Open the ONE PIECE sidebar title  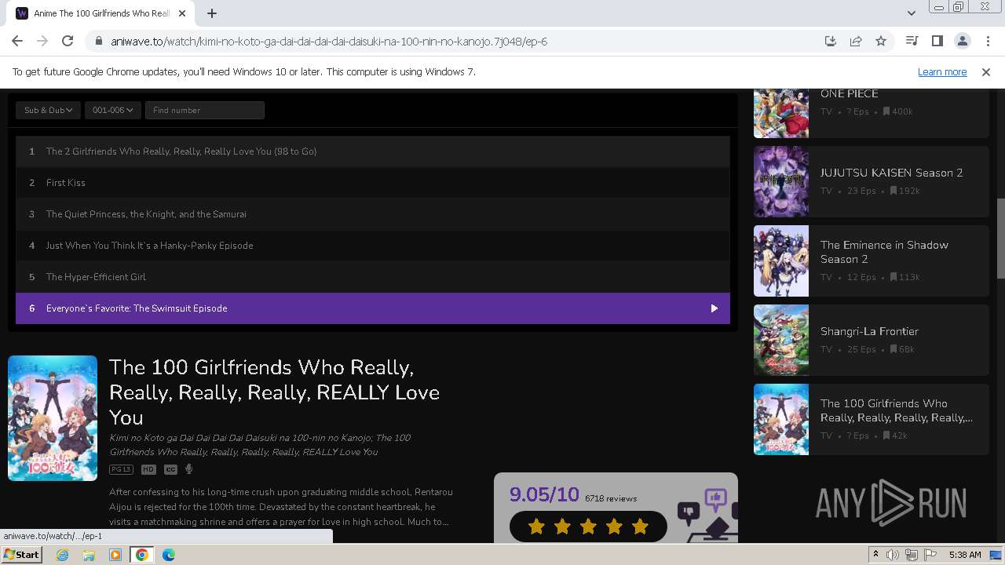(x=849, y=93)
